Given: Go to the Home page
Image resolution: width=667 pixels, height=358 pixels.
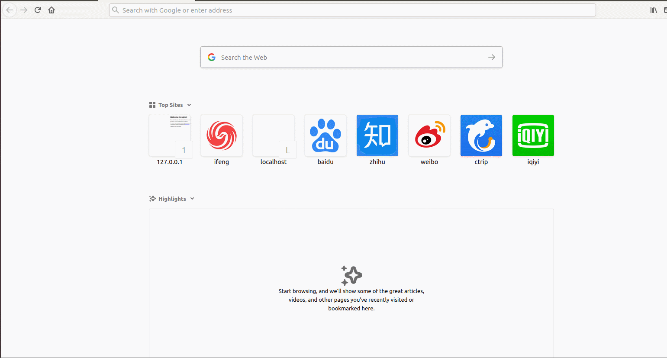Looking at the screenshot, I should (52, 10).
